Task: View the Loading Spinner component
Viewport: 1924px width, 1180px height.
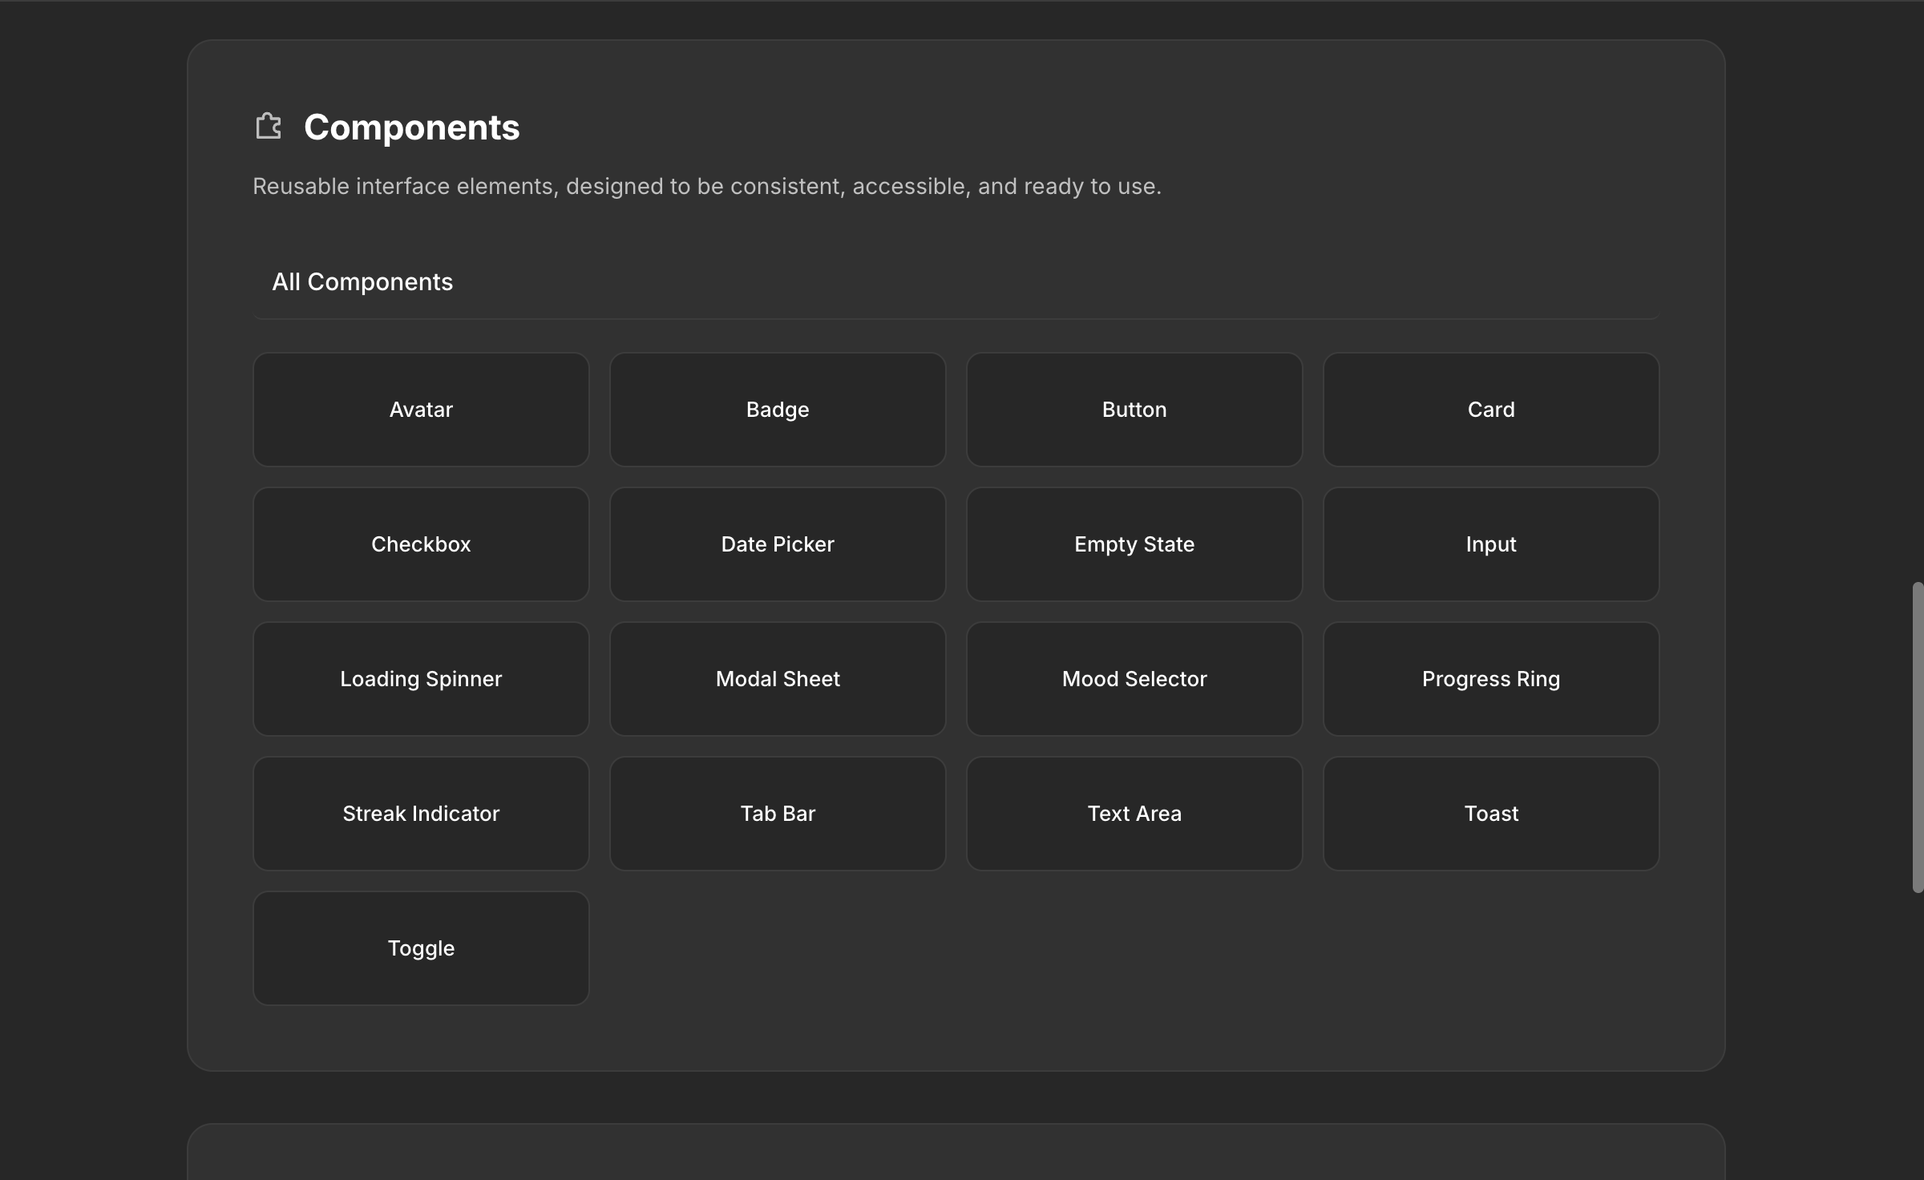Action: click(x=420, y=679)
